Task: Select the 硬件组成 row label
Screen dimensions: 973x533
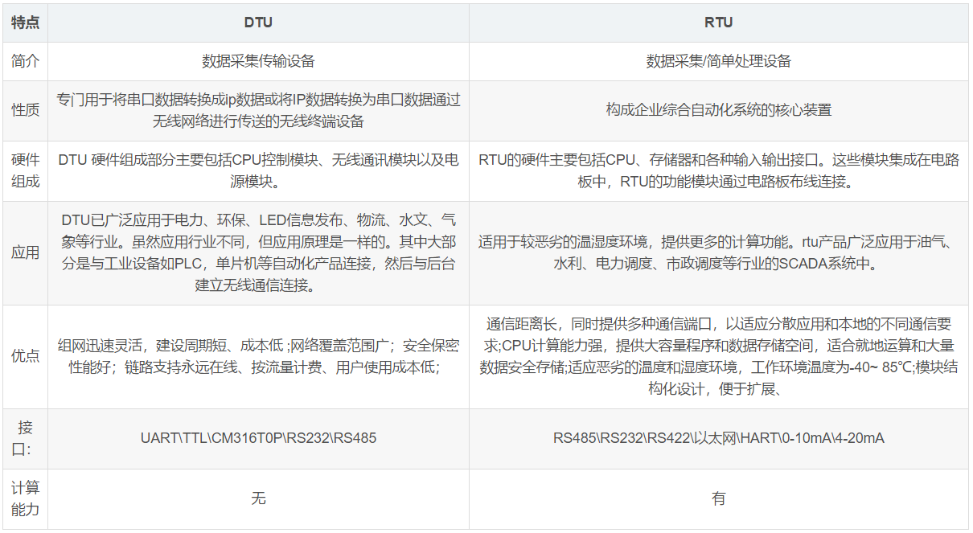Action: 25,170
